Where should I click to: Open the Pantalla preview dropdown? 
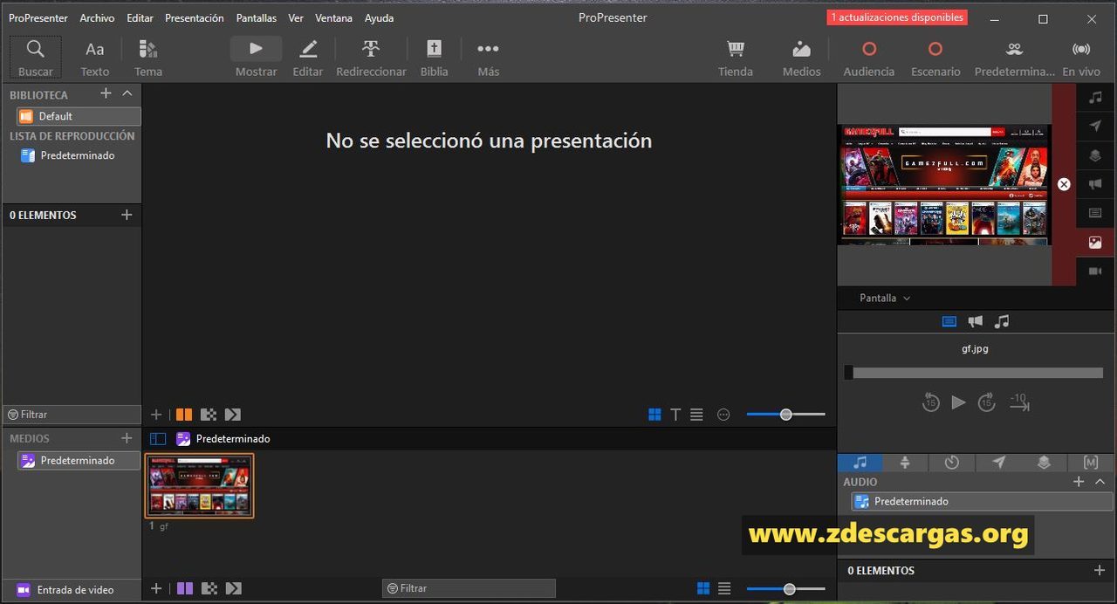pos(884,298)
